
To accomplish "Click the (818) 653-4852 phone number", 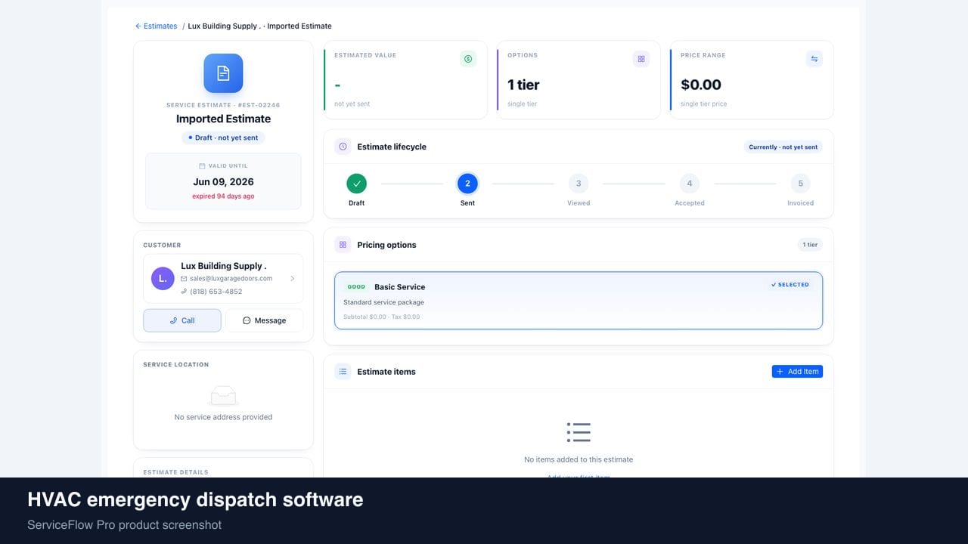I will [x=216, y=292].
